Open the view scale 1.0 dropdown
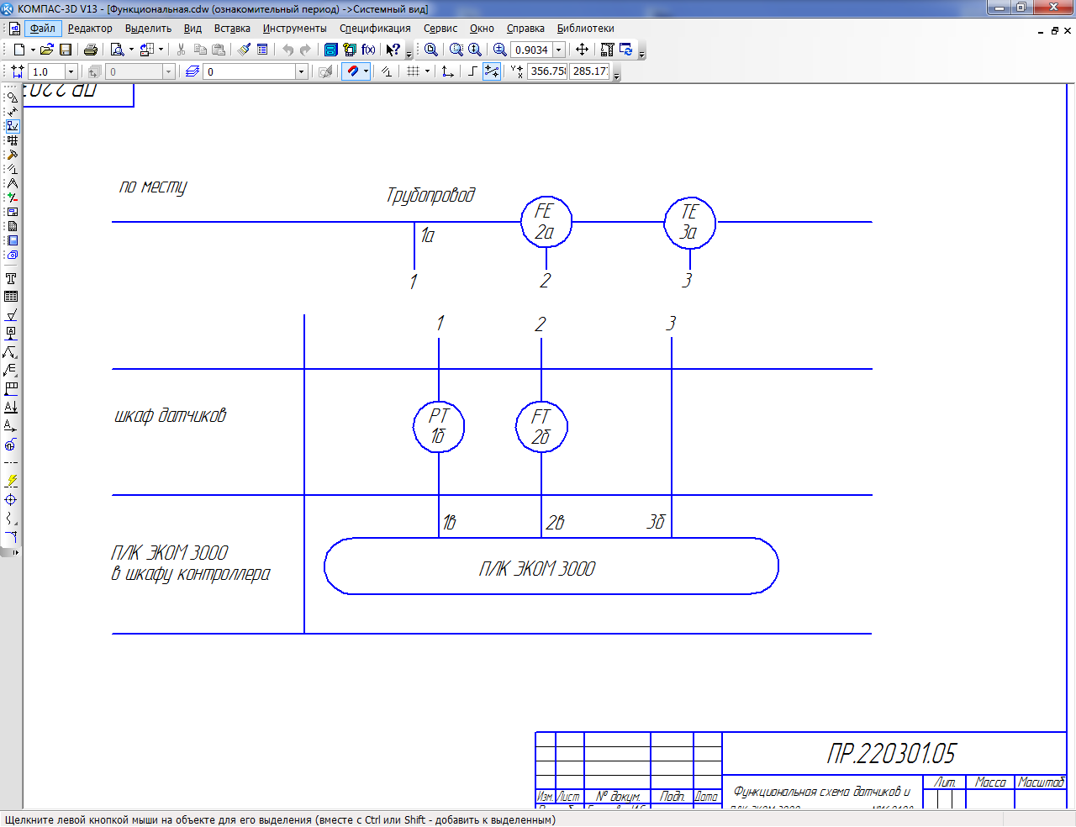The image size is (1076, 827). click(x=71, y=71)
